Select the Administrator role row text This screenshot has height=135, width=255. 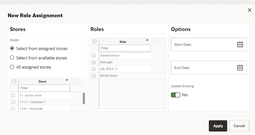pyautogui.click(x=110, y=55)
